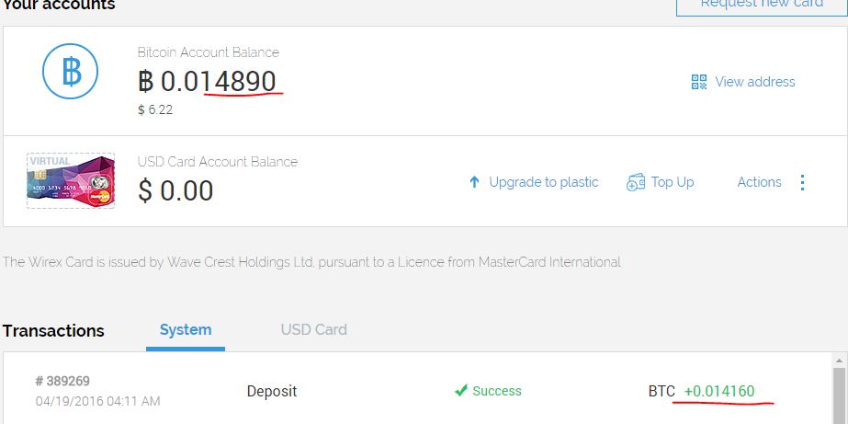Select Upgrade to plastic link
This screenshot has width=848, height=424.
(x=544, y=182)
